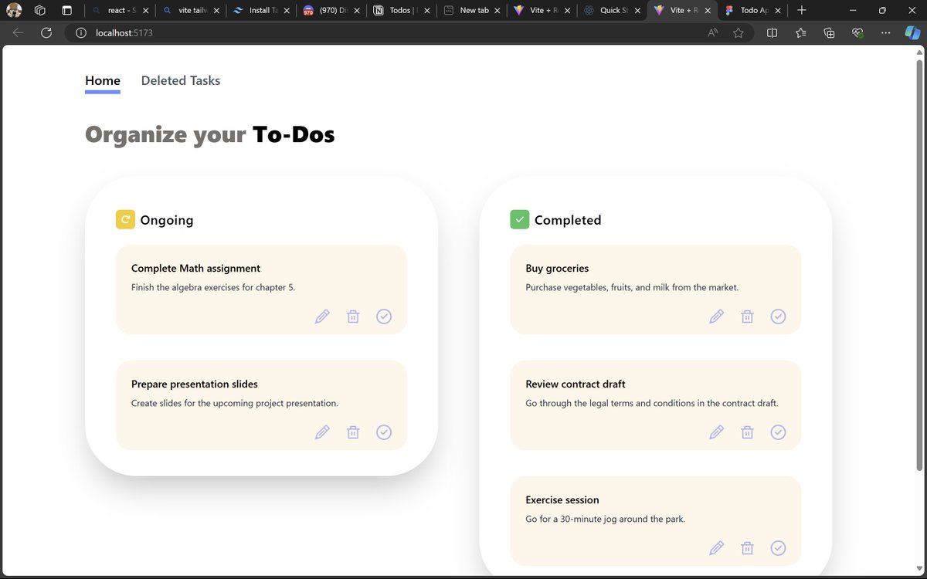This screenshot has height=579, width=927.
Task: Add this page to favorites star
Action: tap(739, 33)
